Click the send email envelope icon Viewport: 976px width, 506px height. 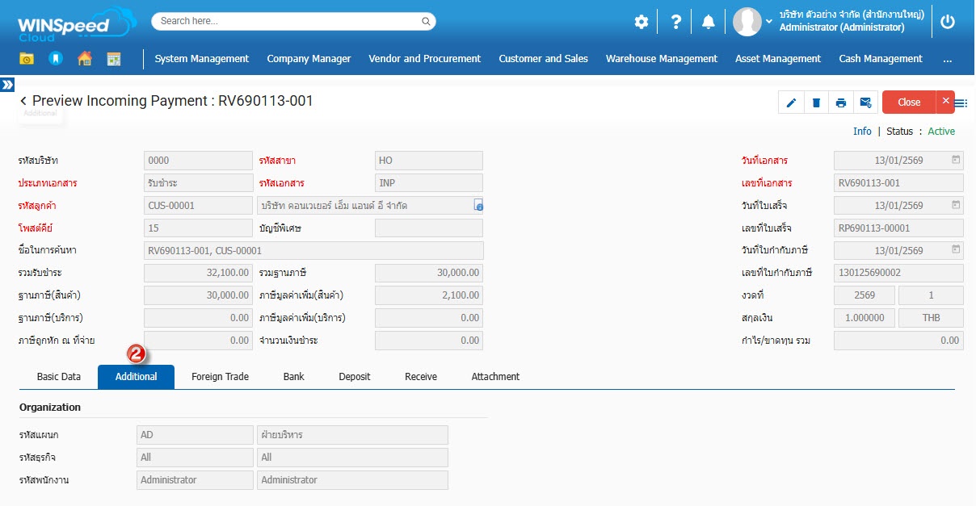click(865, 102)
